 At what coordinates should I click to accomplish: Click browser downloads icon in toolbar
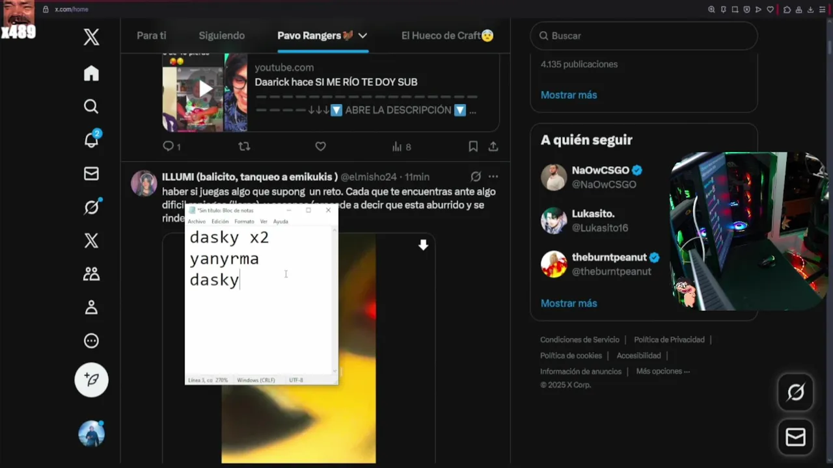pyautogui.click(x=810, y=9)
